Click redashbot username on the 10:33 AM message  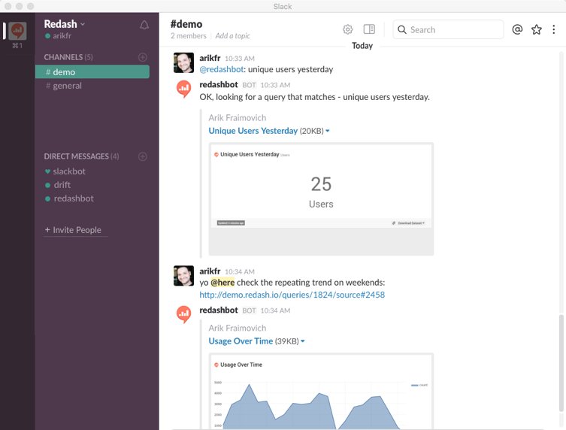pyautogui.click(x=219, y=84)
